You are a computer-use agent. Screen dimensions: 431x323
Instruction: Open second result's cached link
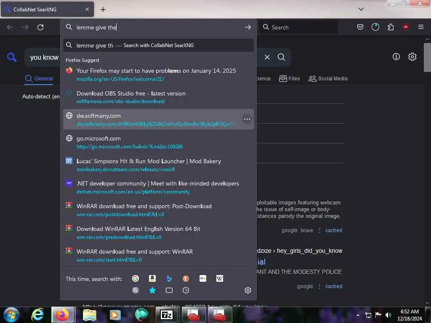pyautogui.click(x=334, y=286)
